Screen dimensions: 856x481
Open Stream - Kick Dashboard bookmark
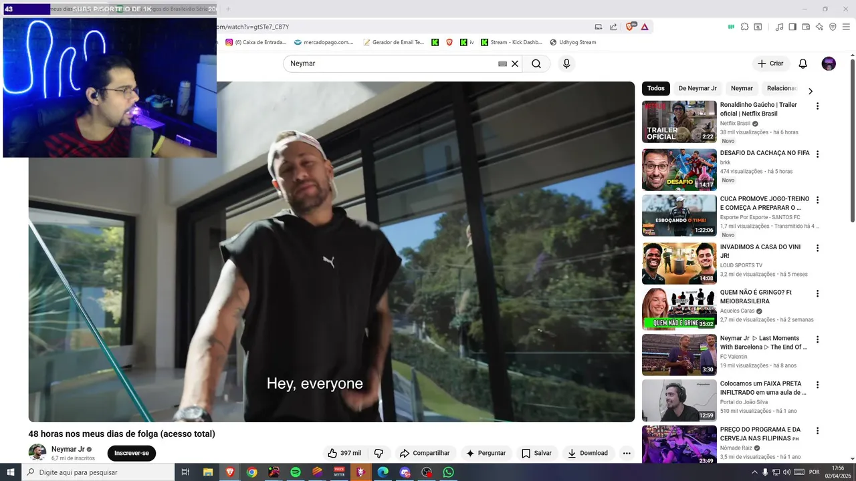tap(512, 42)
